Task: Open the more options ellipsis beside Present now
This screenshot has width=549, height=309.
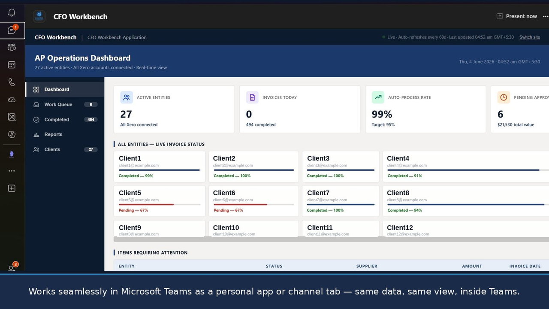Action: tap(546, 16)
